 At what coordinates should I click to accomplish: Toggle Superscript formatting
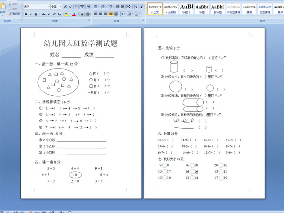point(54,14)
